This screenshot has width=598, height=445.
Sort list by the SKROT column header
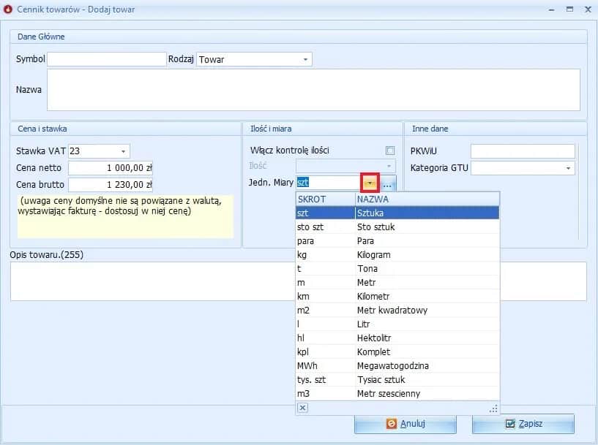[324, 199]
